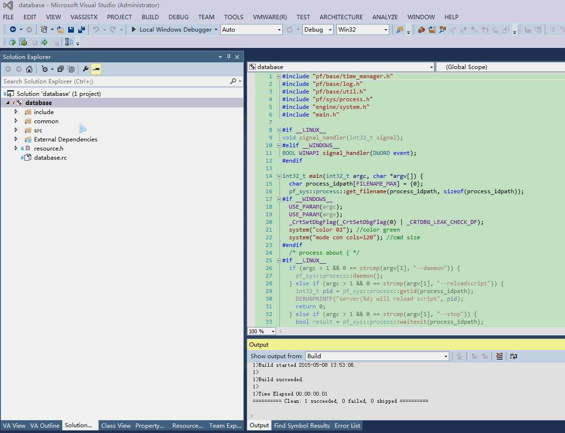Toggle Word Wrap in Output toolbar
Image resolution: width=565 pixels, height=433 pixels.
(x=514, y=356)
